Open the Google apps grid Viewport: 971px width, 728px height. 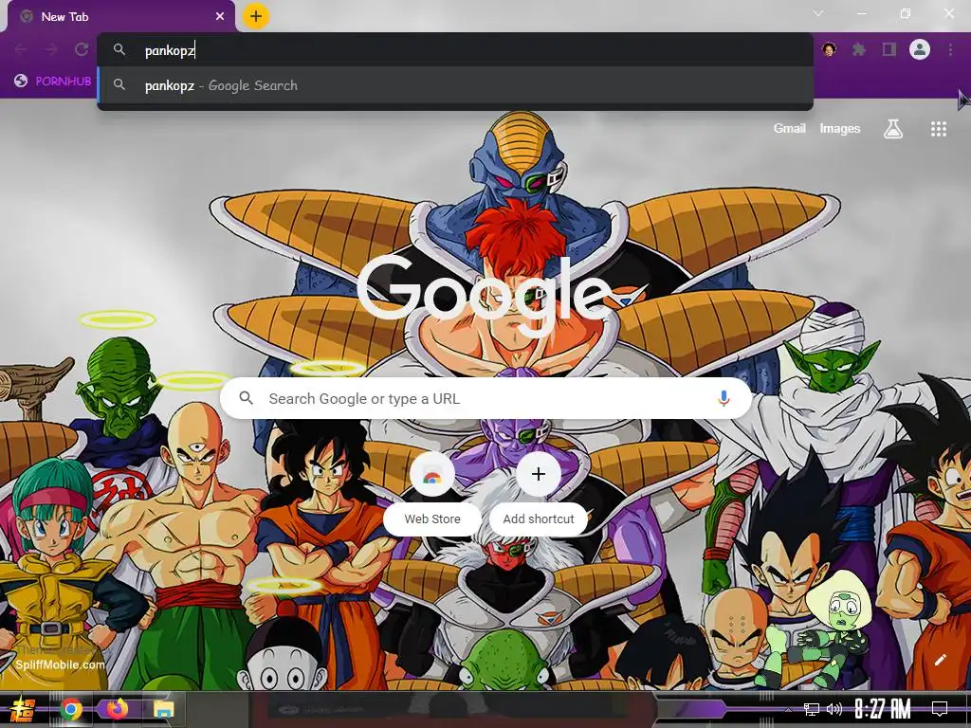[938, 129]
